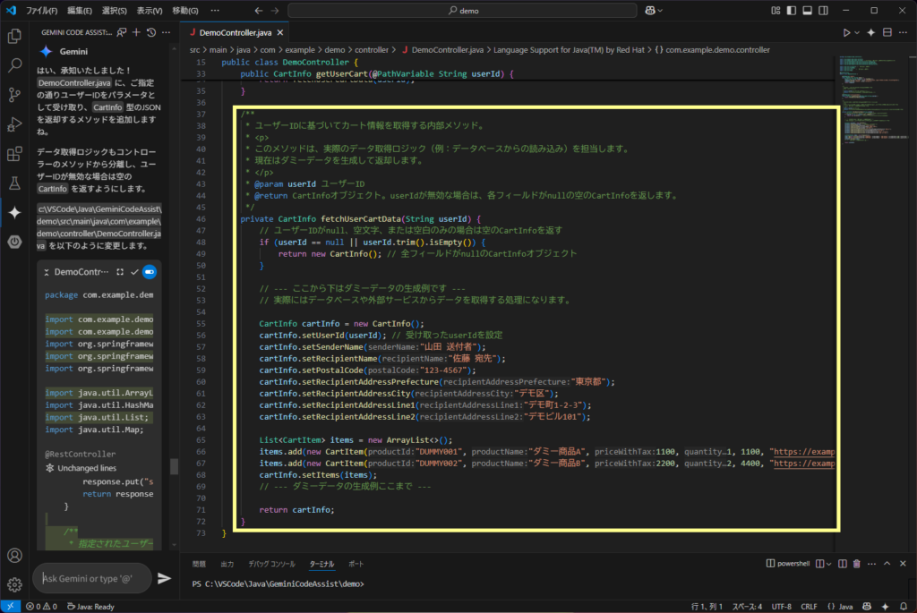This screenshot has width=917, height=613.
Task: Click the split editor icon in editor toolbar
Action: pos(887,33)
